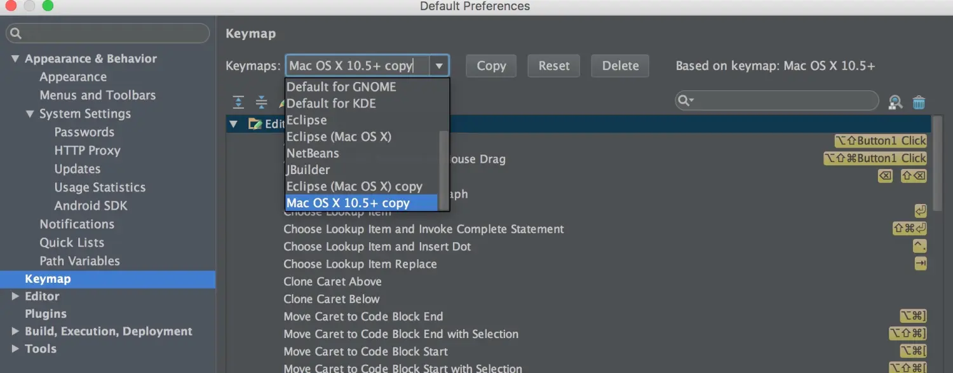Viewport: 953px width, 373px height.
Task: Select Clone Caret Above action
Action: [332, 281]
